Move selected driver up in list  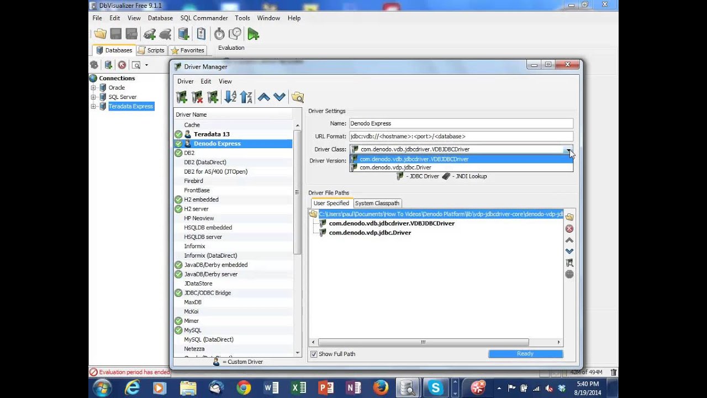click(x=264, y=97)
